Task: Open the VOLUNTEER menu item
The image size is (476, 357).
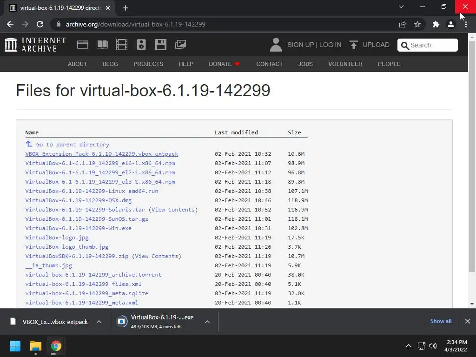Action: (345, 64)
